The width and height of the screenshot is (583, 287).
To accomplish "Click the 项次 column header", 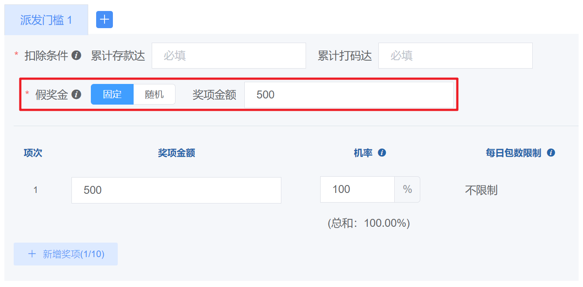I will coord(33,153).
